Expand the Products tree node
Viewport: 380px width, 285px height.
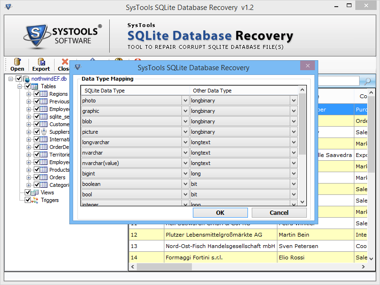pos(28,169)
